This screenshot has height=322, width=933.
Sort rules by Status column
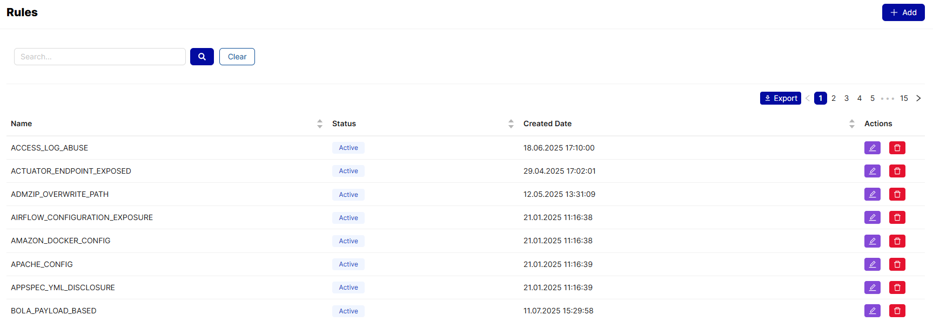point(511,124)
